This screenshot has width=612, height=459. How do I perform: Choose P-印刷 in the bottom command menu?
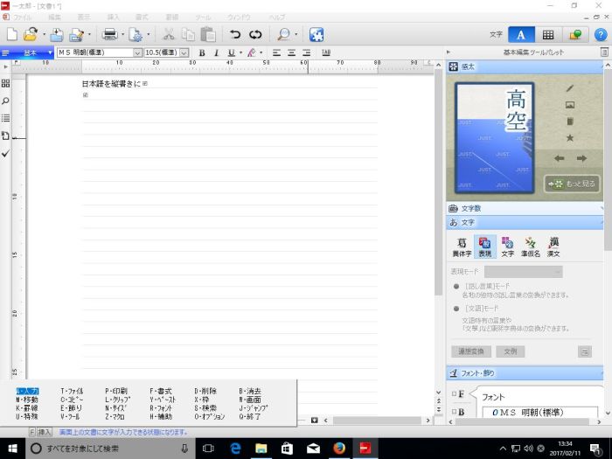[x=115, y=391]
